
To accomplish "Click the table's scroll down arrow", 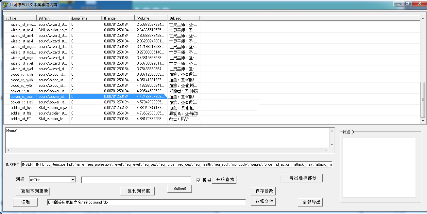I will pos(423,121).
